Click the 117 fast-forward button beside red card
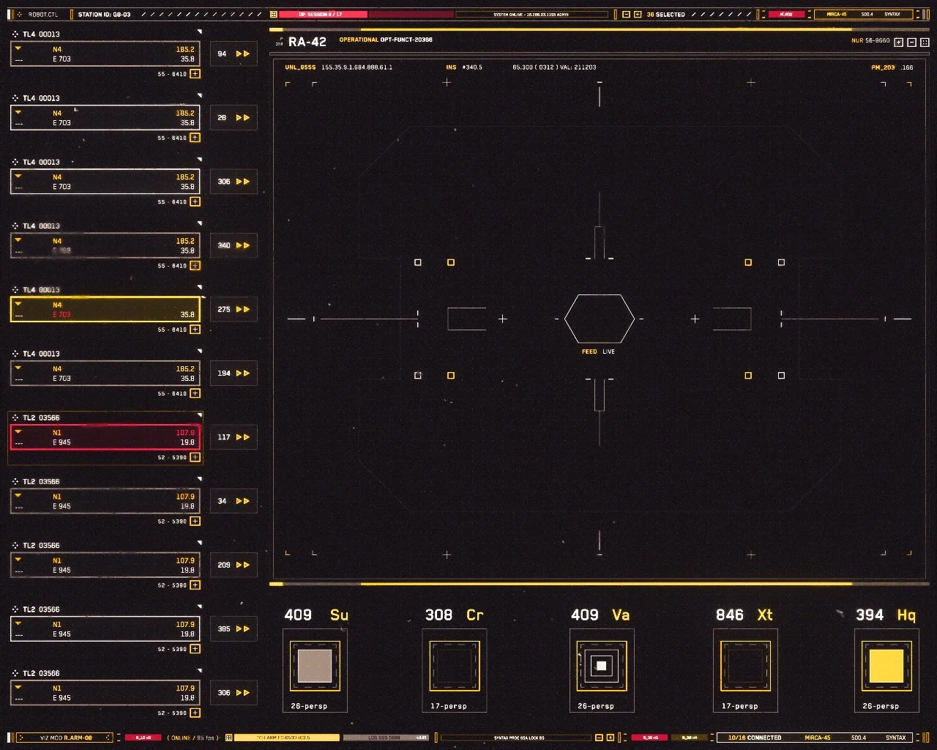The width and height of the screenshot is (937, 750). tap(234, 437)
